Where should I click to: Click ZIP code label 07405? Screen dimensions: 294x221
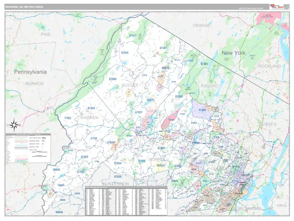pyautogui.click(x=202, y=110)
